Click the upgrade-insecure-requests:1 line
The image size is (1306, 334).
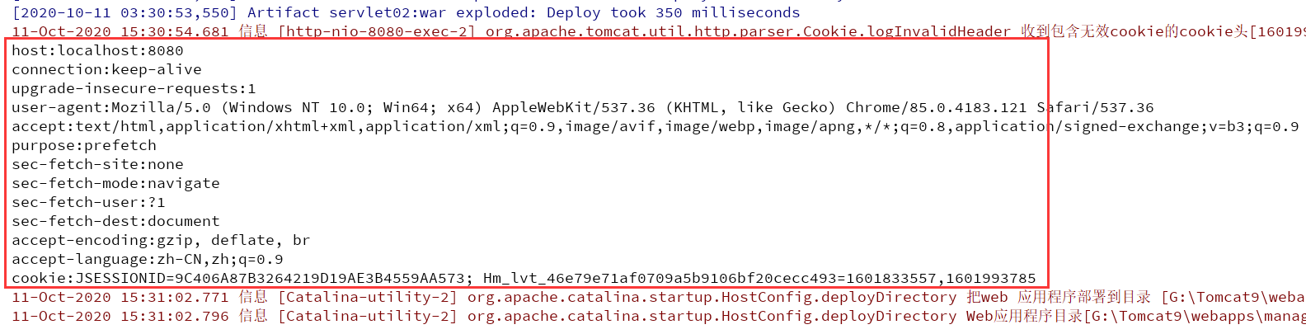point(134,88)
